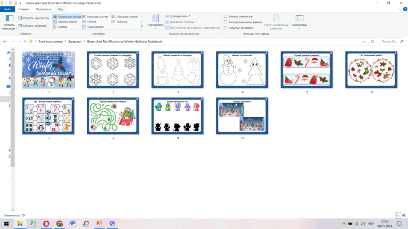Toggle Область сведений pane
Viewport: 408px width, 229px height.
(33, 26)
